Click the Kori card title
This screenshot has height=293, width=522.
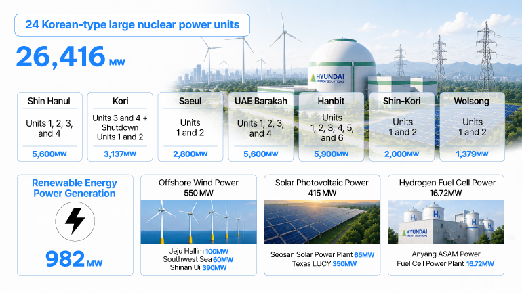tap(120, 101)
